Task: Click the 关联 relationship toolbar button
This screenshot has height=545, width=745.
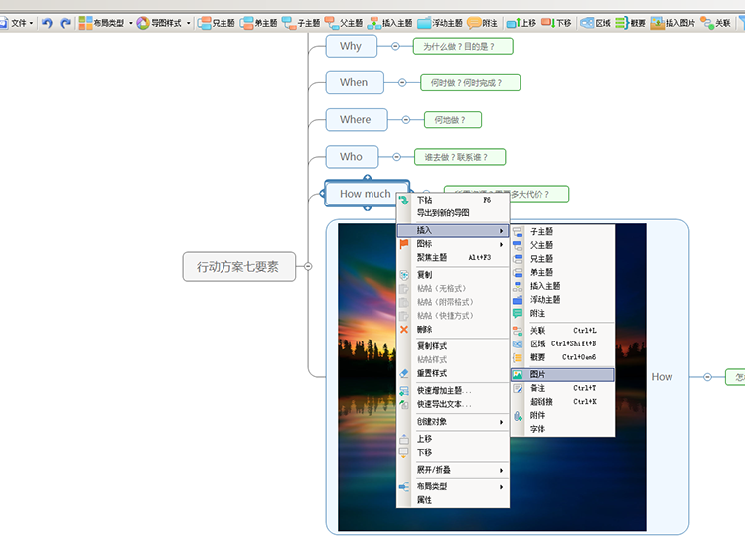Action: point(716,22)
